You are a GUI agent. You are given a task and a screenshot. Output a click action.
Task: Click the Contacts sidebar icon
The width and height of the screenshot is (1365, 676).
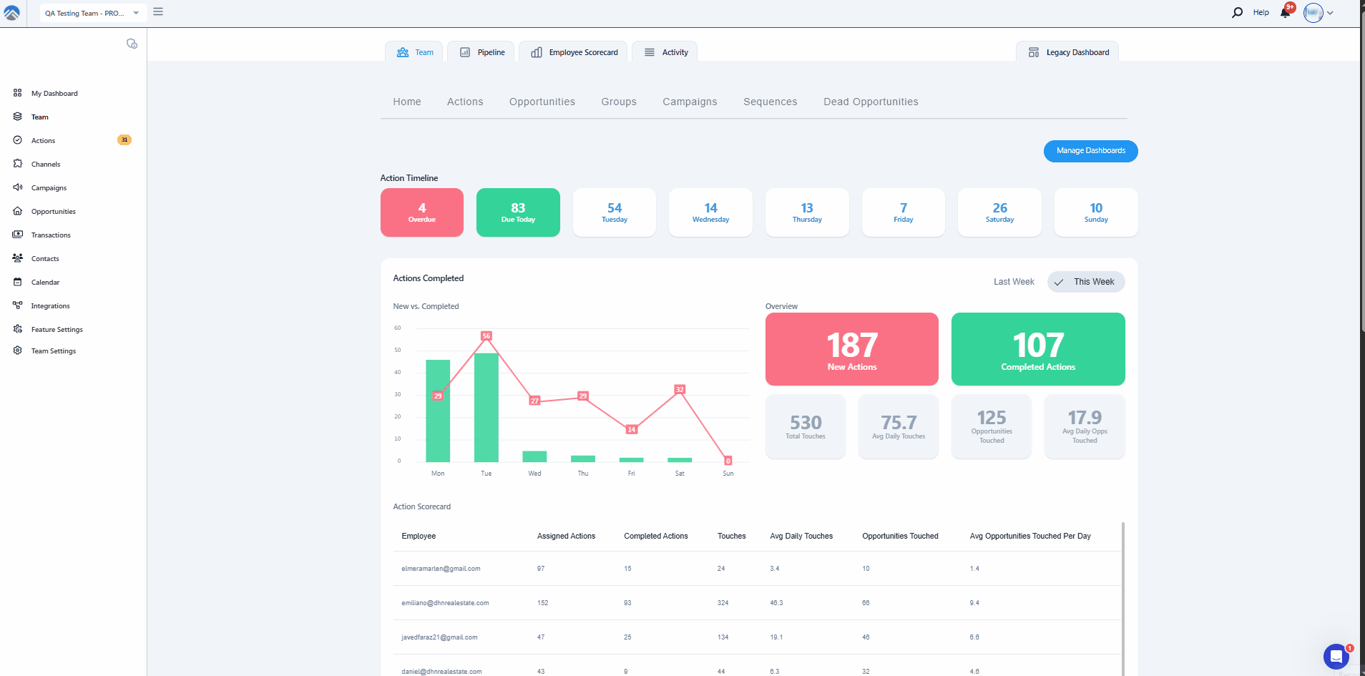coord(18,258)
